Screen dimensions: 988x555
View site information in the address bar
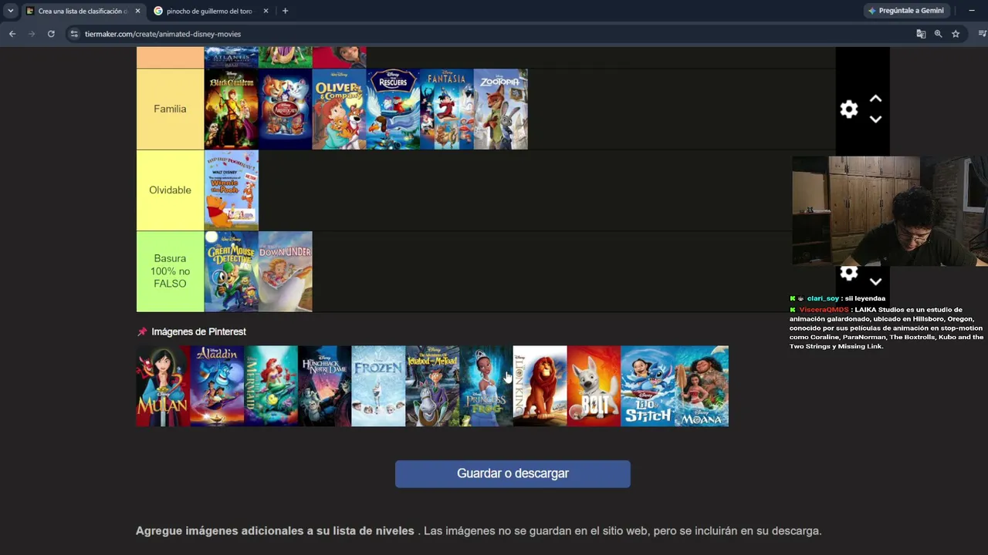tap(74, 34)
